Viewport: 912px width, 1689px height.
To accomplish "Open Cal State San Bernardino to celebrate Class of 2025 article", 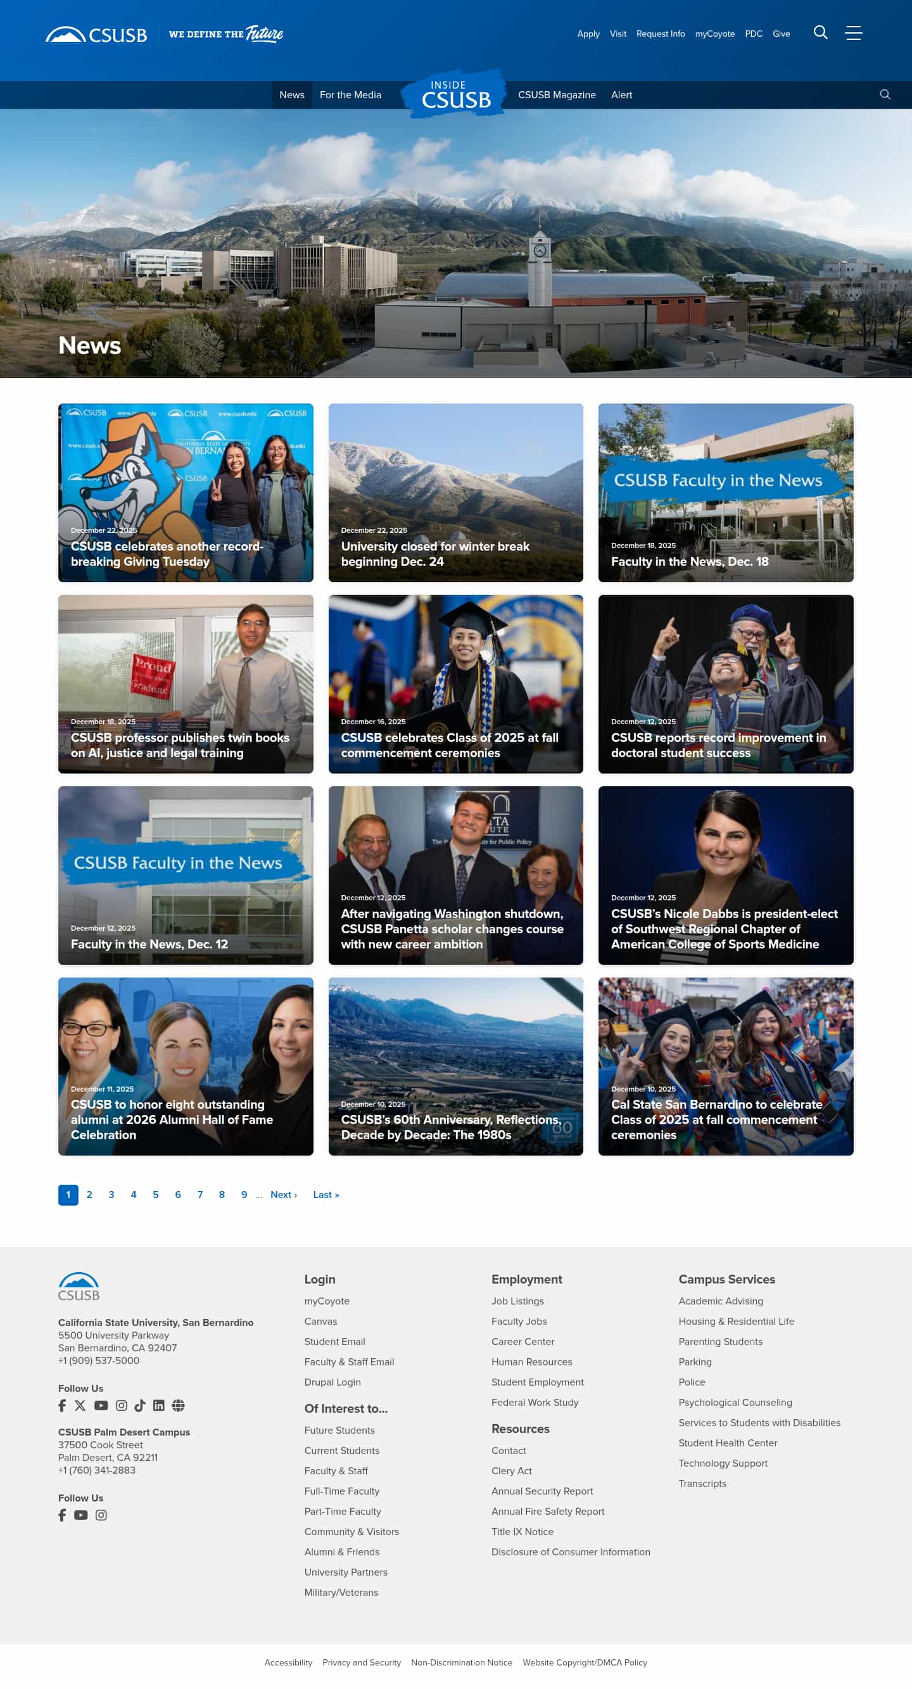I will 726,1066.
